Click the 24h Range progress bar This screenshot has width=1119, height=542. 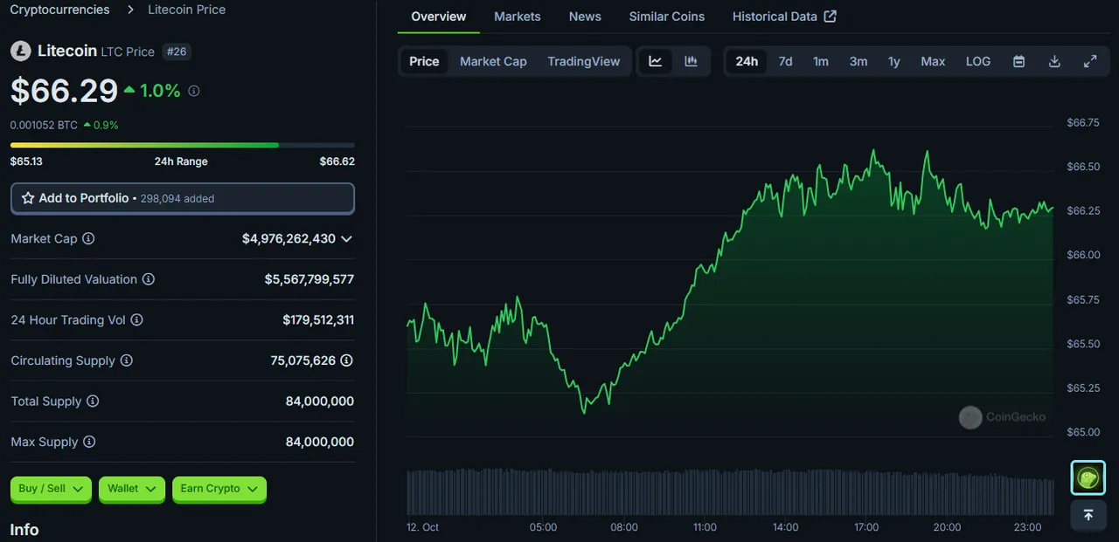(x=183, y=145)
